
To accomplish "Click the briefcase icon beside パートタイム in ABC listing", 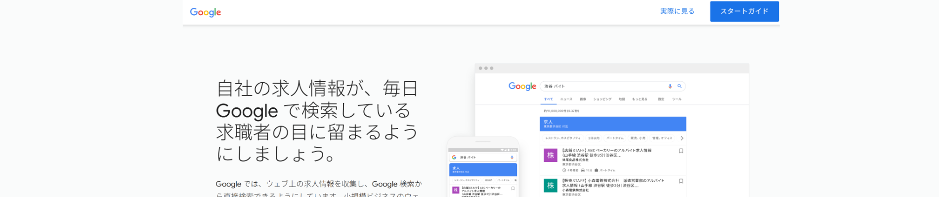I will (x=597, y=170).
